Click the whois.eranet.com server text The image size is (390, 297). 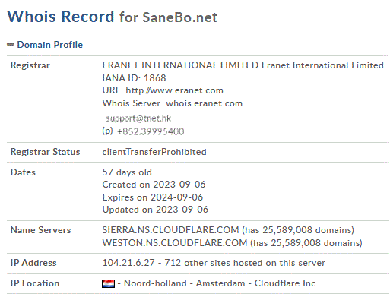pyautogui.click(x=205, y=103)
